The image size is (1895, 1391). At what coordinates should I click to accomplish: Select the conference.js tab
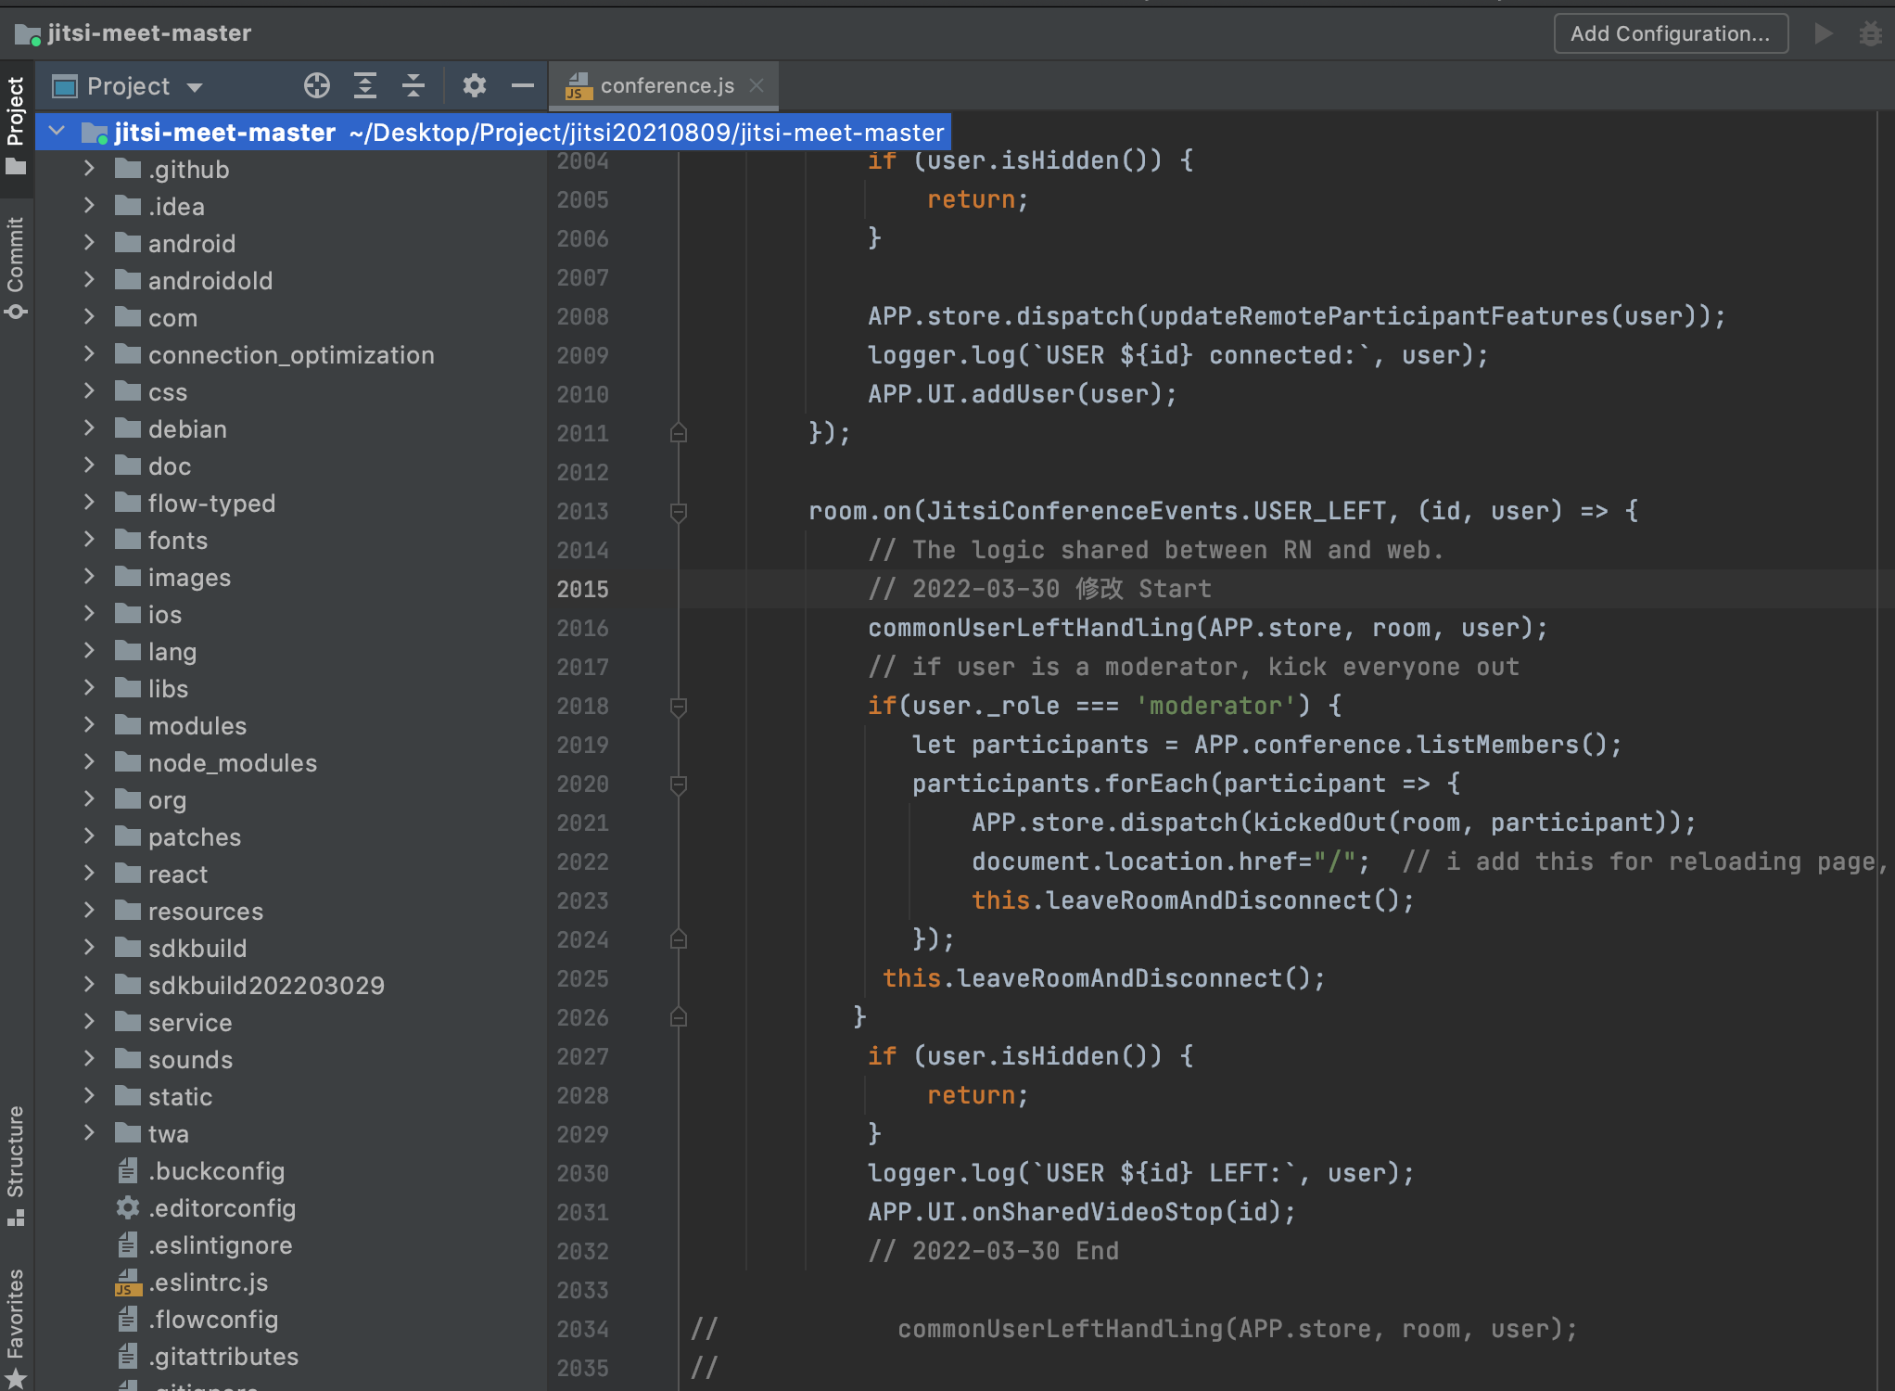point(662,83)
